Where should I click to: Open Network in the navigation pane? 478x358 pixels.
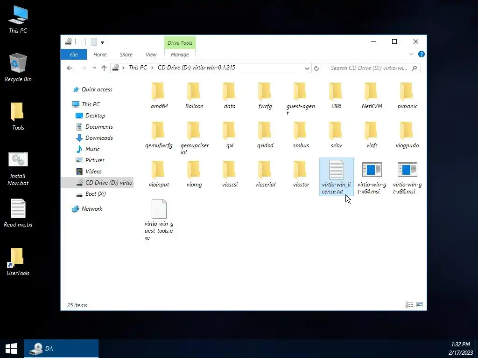(87, 209)
